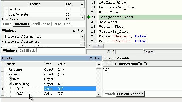Image resolution: width=182 pixels, height=102 pixels.
Task: Expand the Item node under Request
Action: 11,79
